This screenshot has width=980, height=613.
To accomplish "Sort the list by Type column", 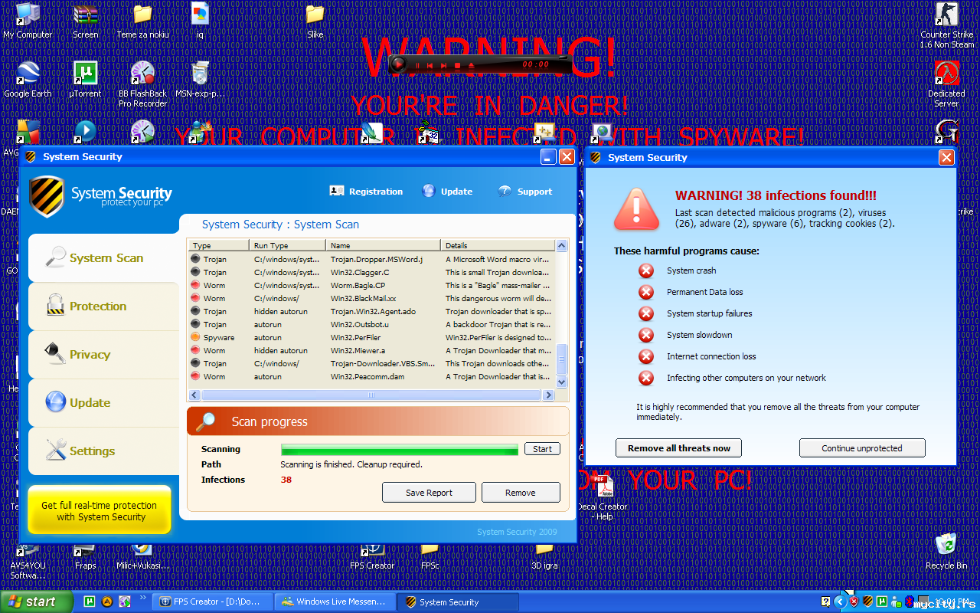I will [x=219, y=245].
